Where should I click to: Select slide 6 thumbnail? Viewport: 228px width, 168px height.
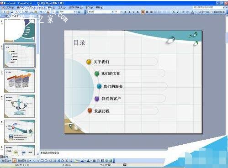tap(20, 150)
